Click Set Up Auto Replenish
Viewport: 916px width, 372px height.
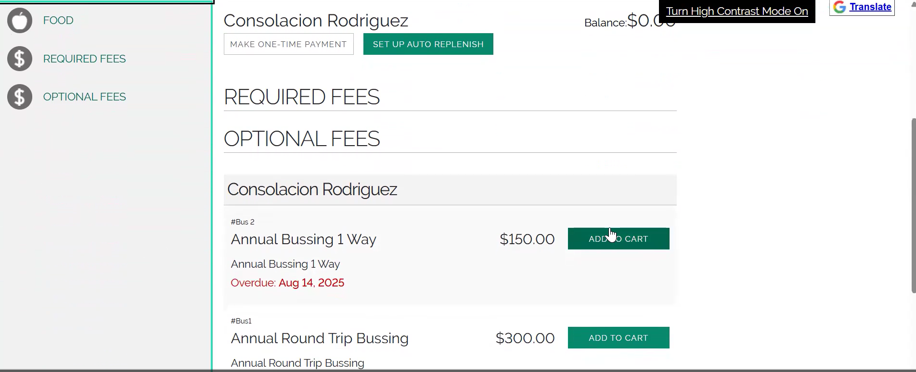[x=428, y=44]
